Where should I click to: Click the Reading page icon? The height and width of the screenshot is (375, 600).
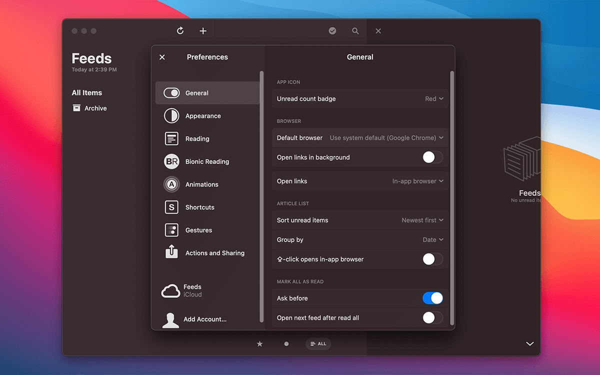(x=171, y=138)
